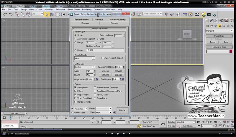
Task: Uncheck the Atmospherics option
Action: [76, 87]
